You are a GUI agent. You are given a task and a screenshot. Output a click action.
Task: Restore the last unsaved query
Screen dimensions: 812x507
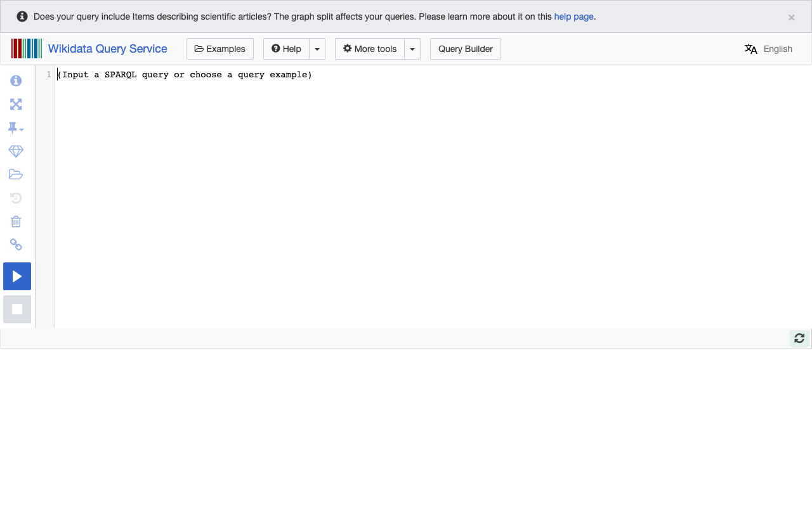click(15, 198)
